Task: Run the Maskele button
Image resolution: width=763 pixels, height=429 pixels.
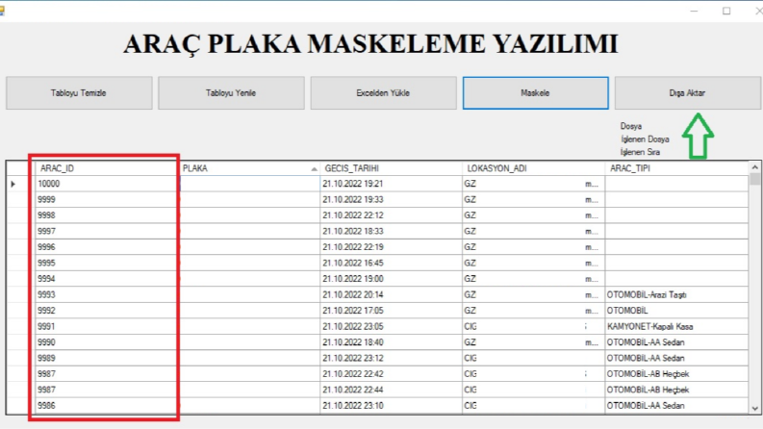Action: pyautogui.click(x=535, y=93)
